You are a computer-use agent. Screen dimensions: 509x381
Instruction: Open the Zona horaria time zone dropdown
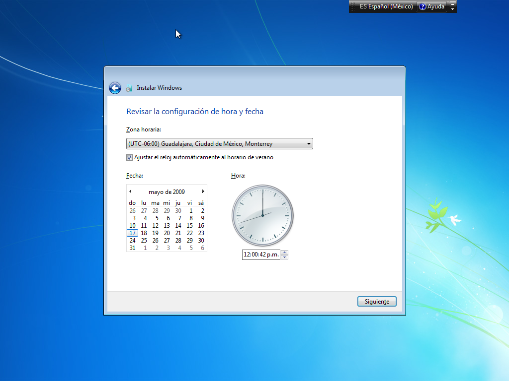219,144
